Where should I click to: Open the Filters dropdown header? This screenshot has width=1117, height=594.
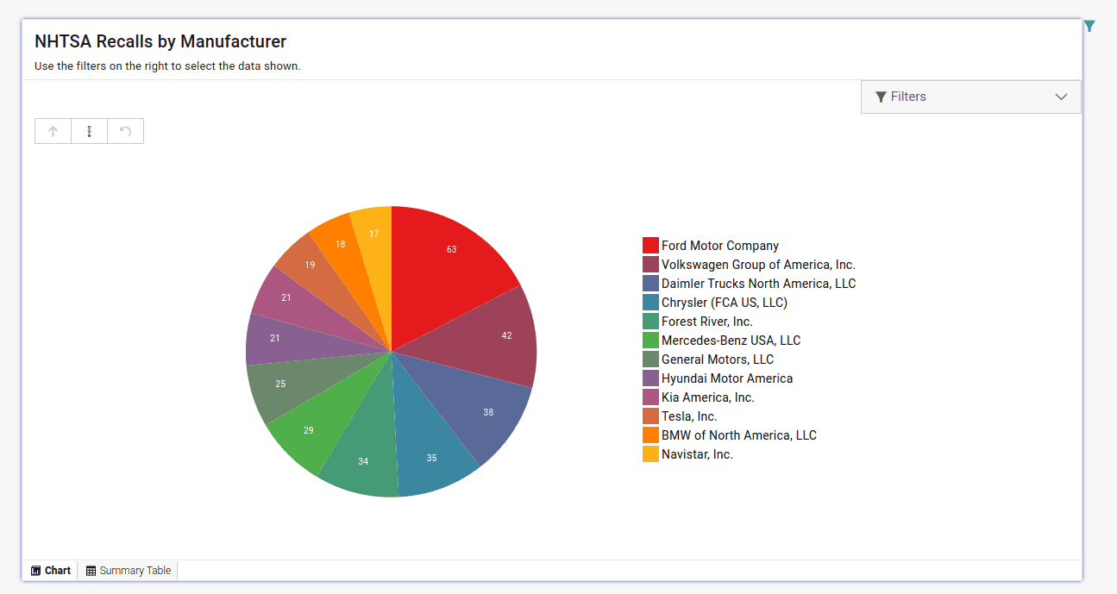[970, 97]
